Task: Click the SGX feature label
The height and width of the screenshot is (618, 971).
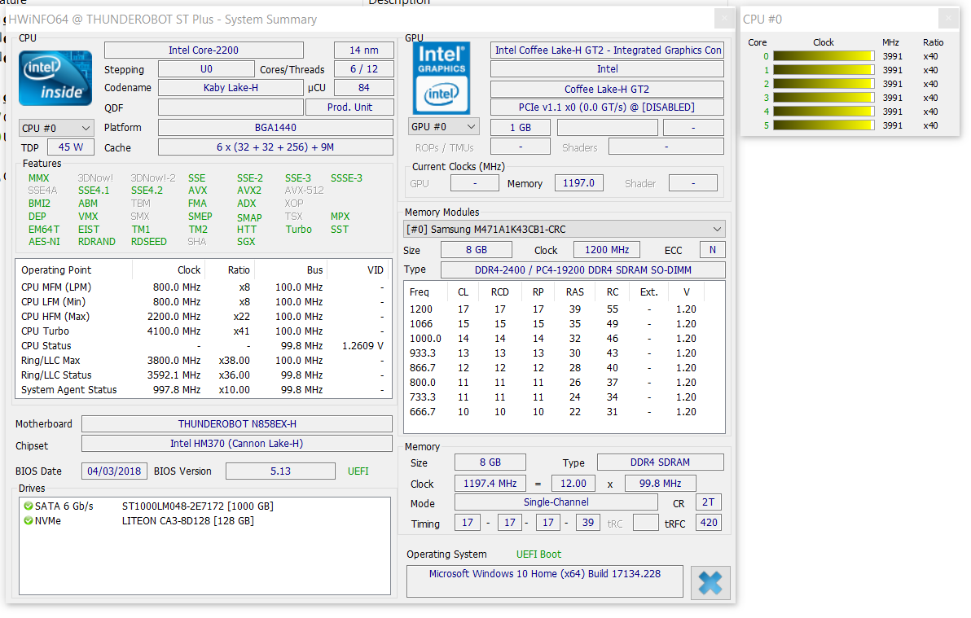Action: [246, 242]
